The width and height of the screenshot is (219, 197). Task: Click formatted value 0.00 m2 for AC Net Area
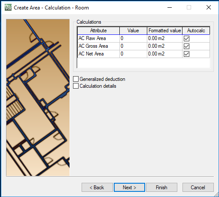point(165,54)
